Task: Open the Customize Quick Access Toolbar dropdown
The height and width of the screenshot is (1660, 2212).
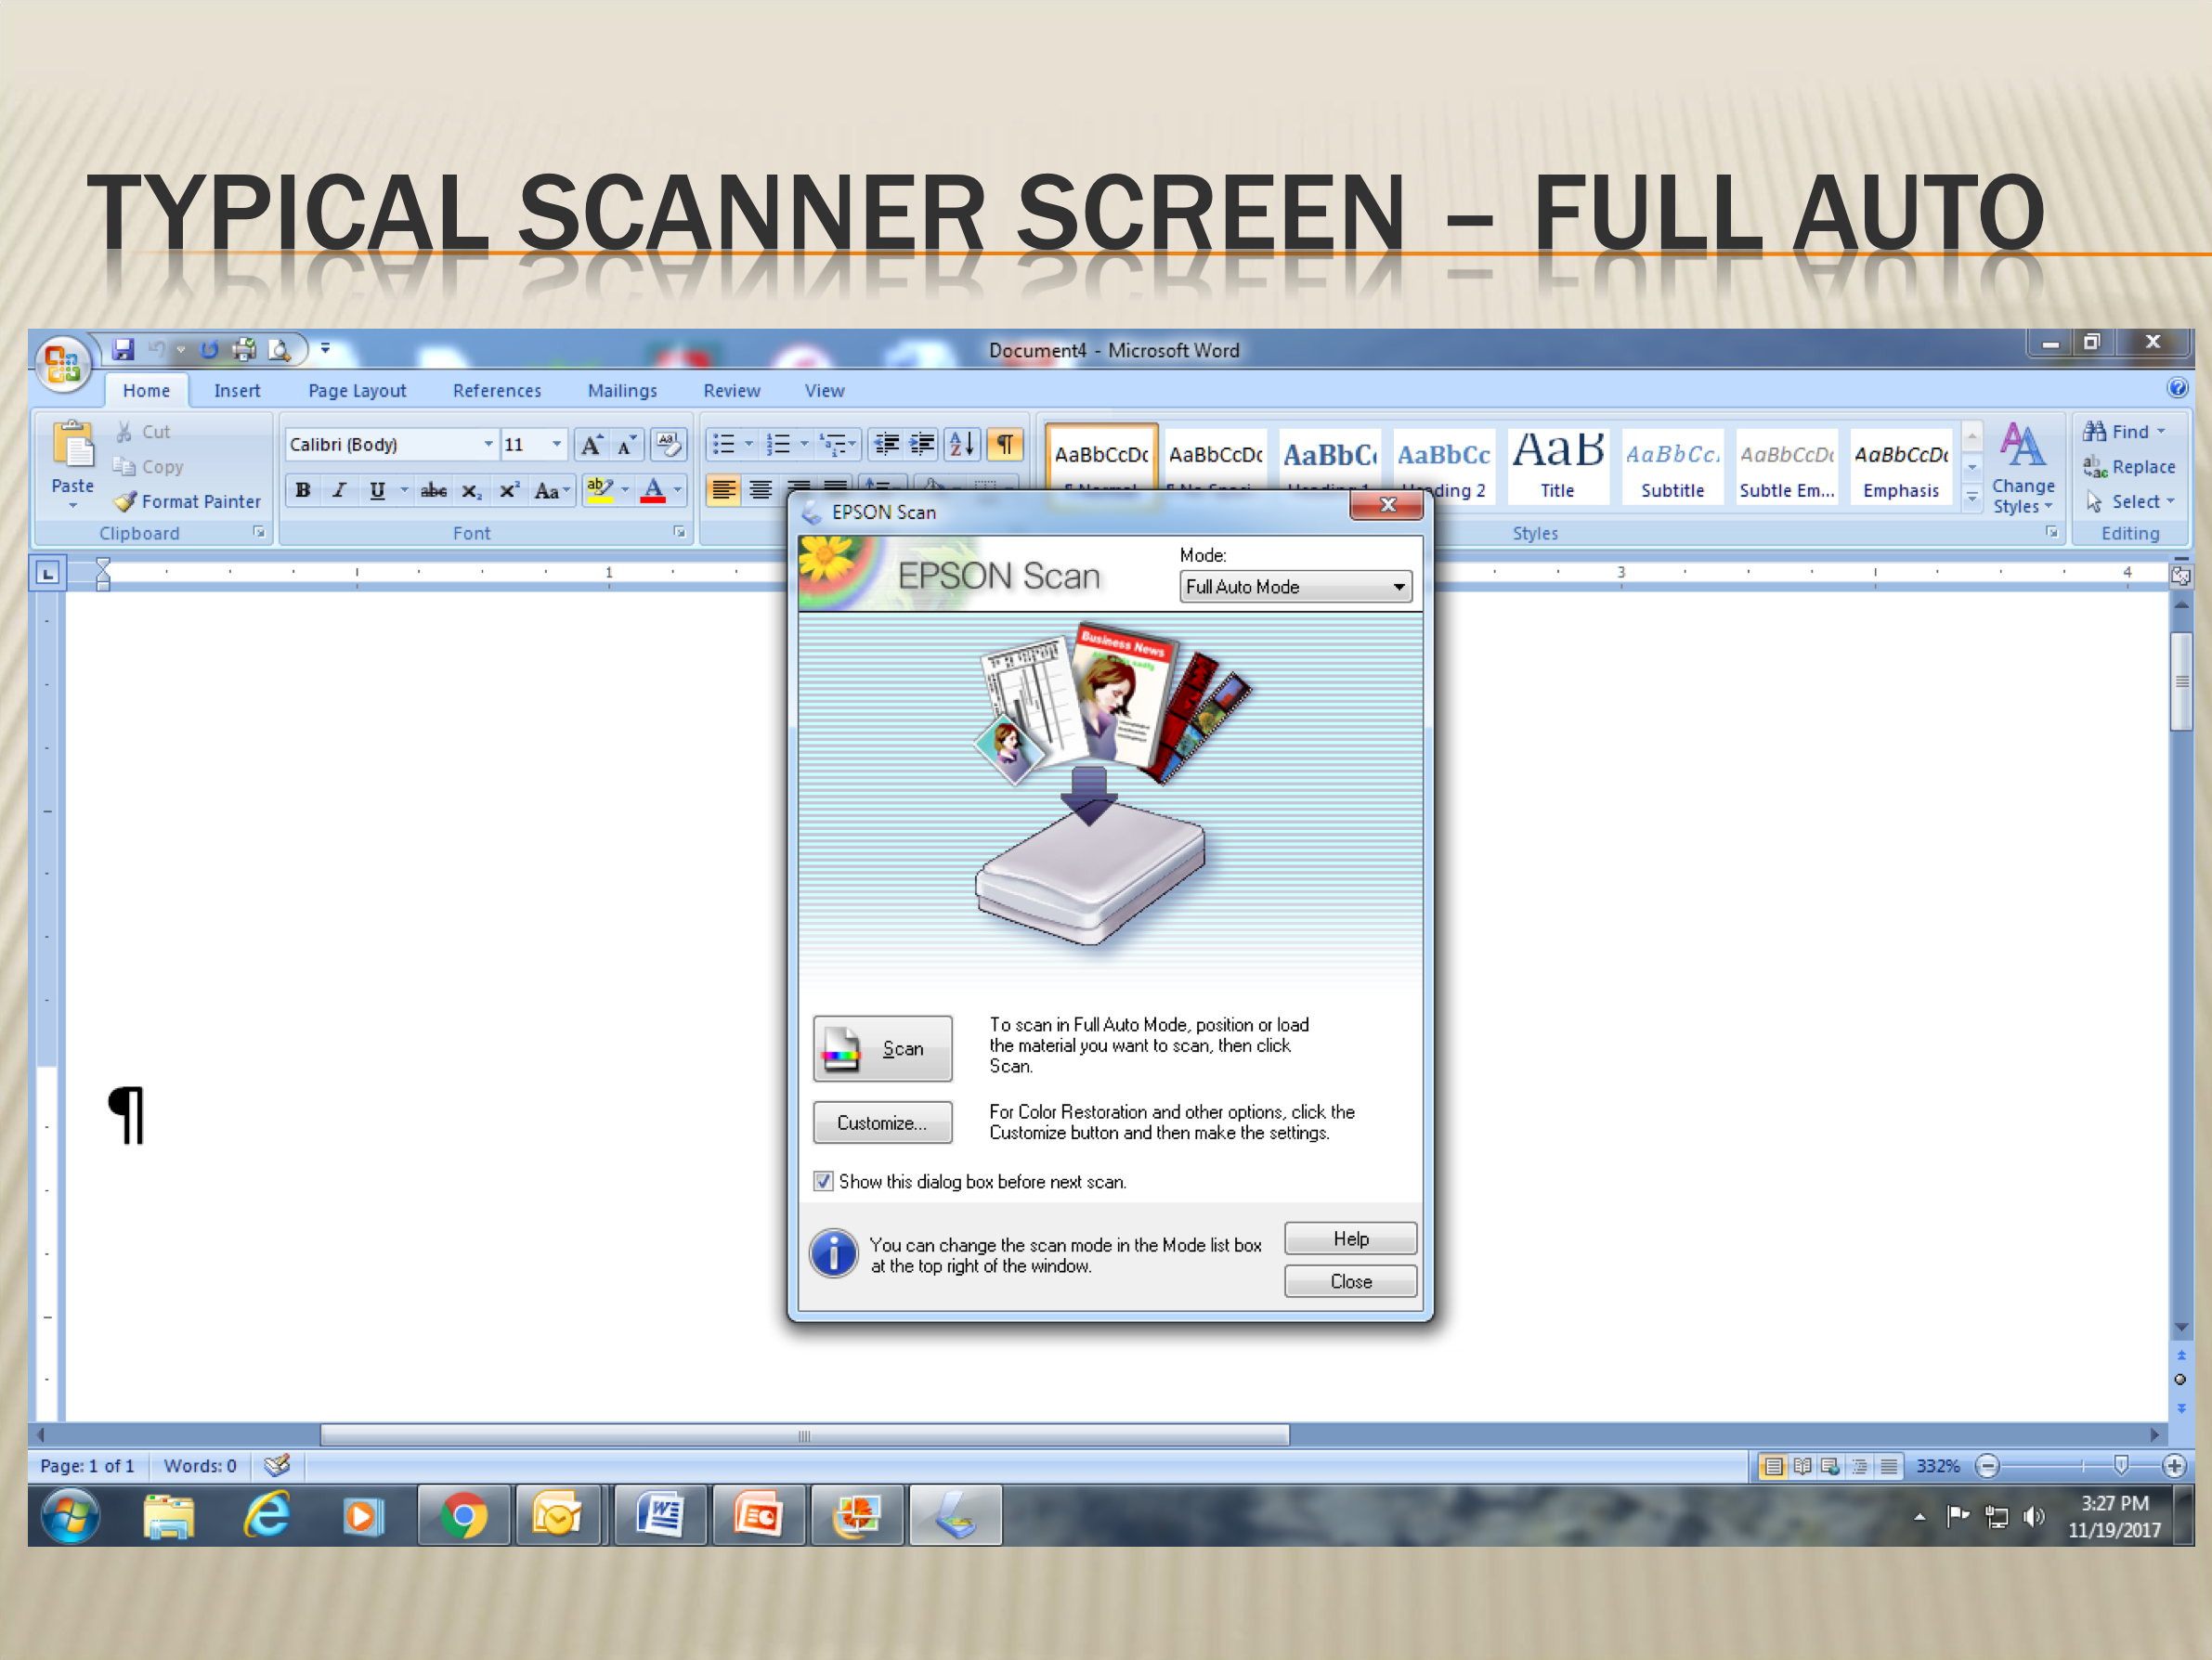Action: 325,349
